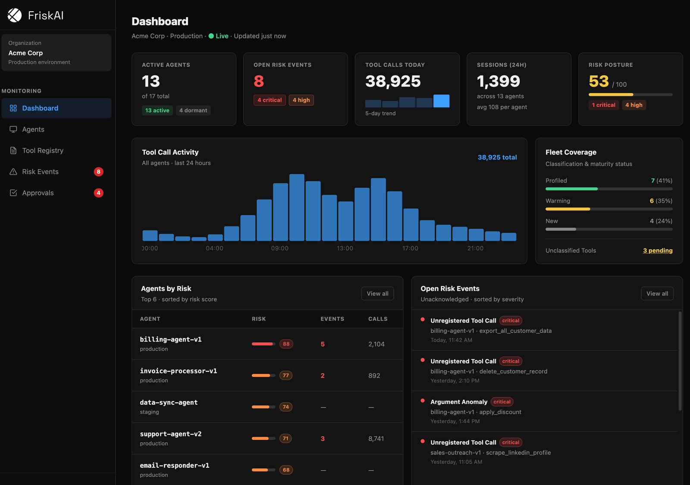Image resolution: width=690 pixels, height=485 pixels.
Task: Click the 4 high badge in Risk Posture
Action: tap(634, 105)
